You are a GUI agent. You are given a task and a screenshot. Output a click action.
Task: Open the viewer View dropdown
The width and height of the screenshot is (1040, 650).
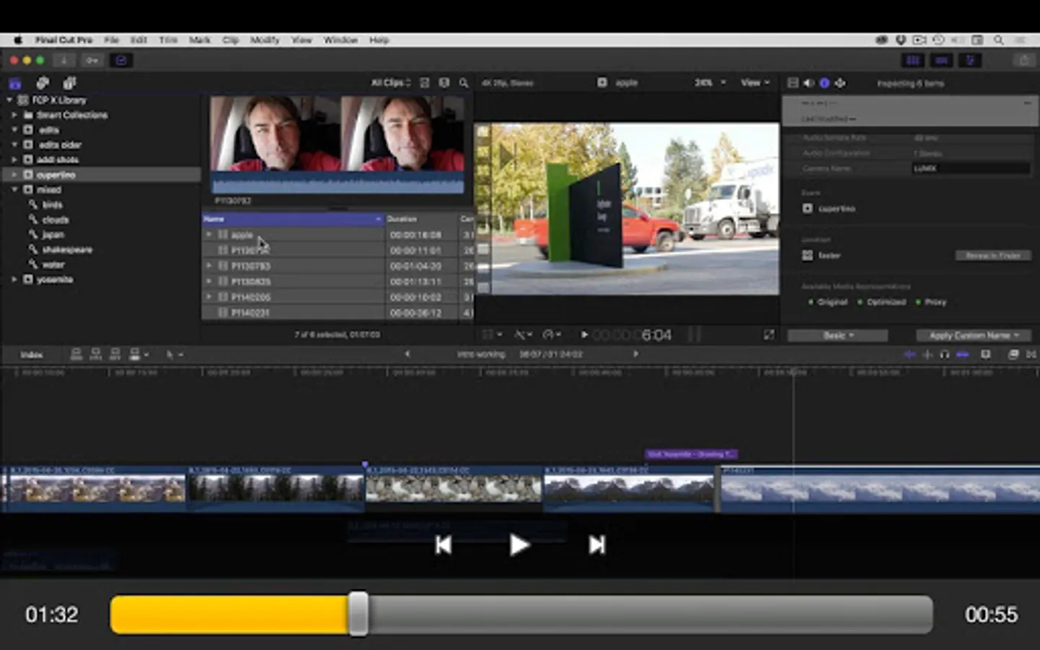755,83
